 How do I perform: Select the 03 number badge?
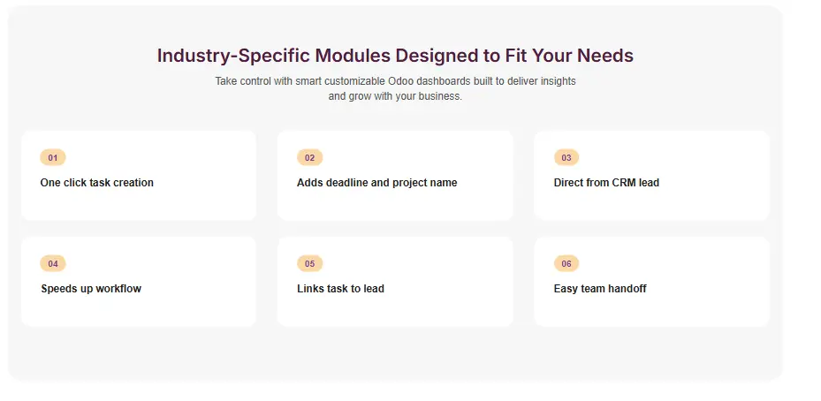pyautogui.click(x=566, y=158)
